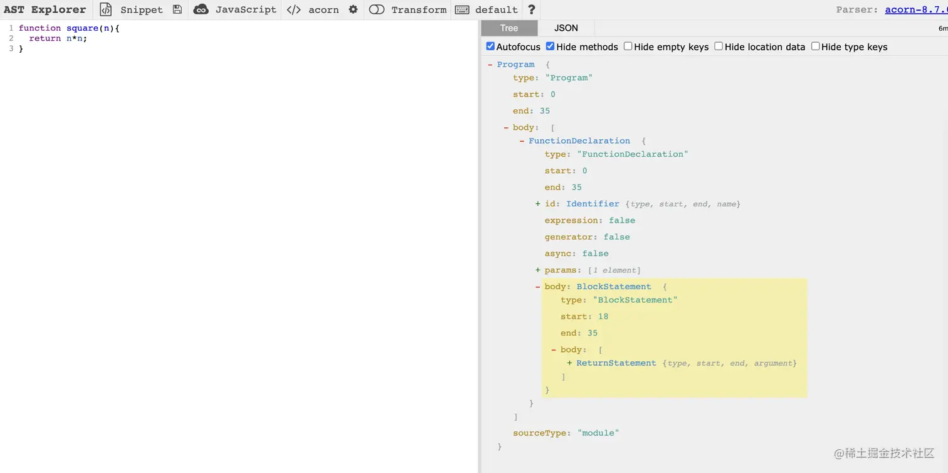Click the FunctionDeclaration node name
948x473 pixels.
(x=579, y=141)
